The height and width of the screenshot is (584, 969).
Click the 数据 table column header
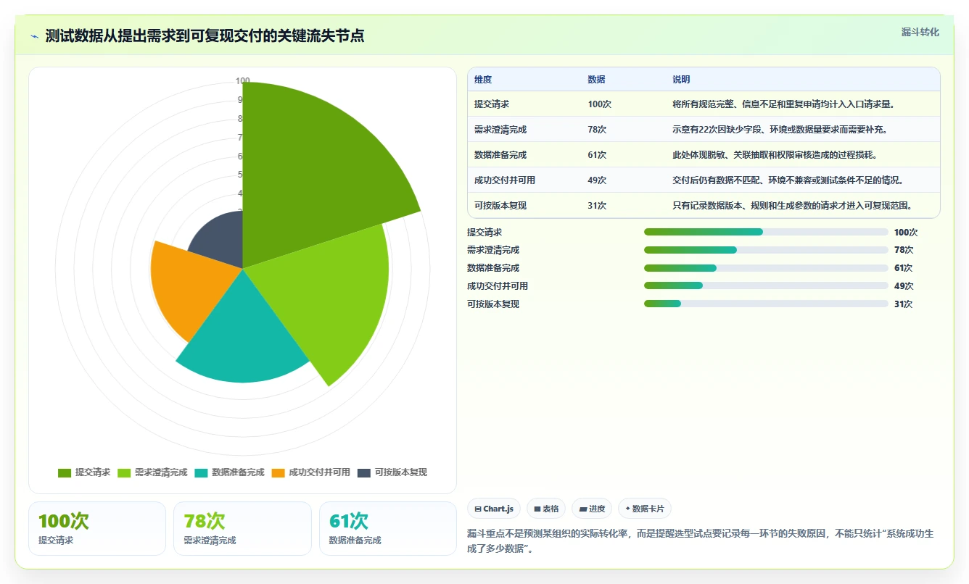[596, 80]
